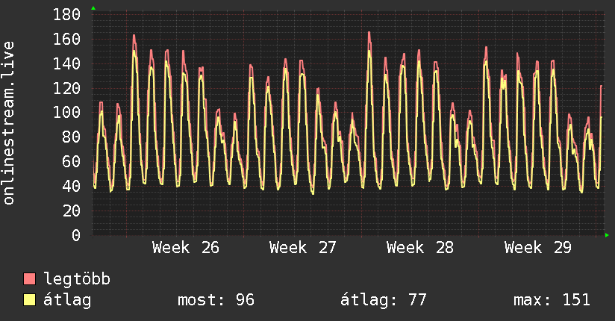Click the átlag: 77 statistic
This screenshot has height=321, width=615.
pos(383,300)
